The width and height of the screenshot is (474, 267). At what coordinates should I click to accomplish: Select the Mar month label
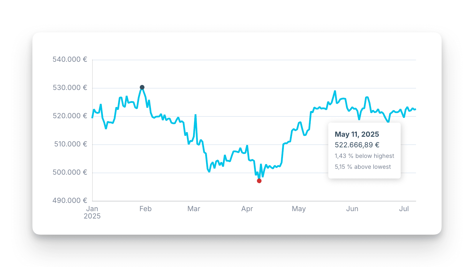click(194, 209)
